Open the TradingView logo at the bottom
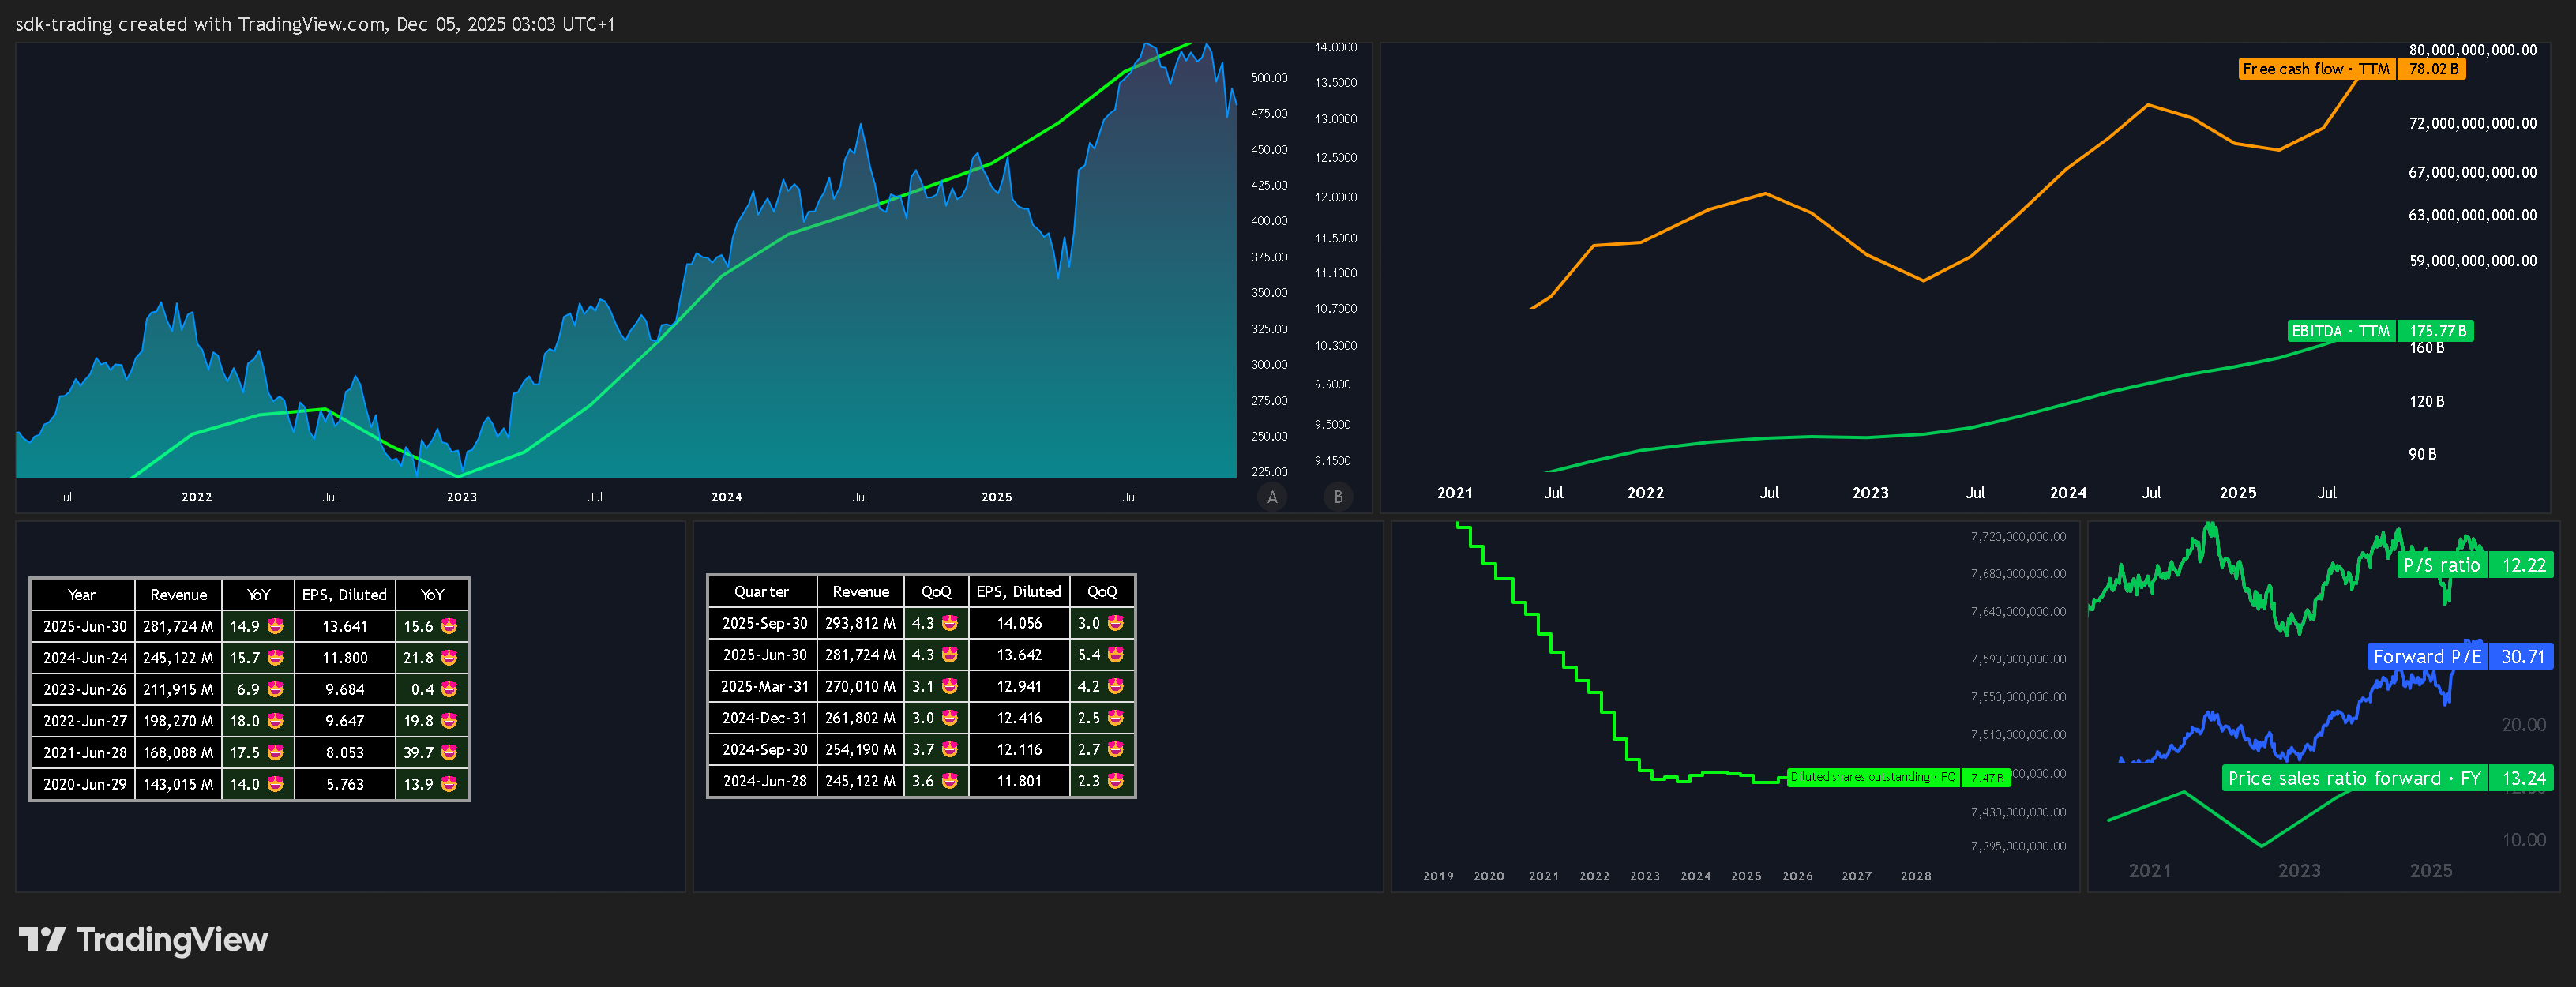This screenshot has width=2576, height=987. click(143, 939)
